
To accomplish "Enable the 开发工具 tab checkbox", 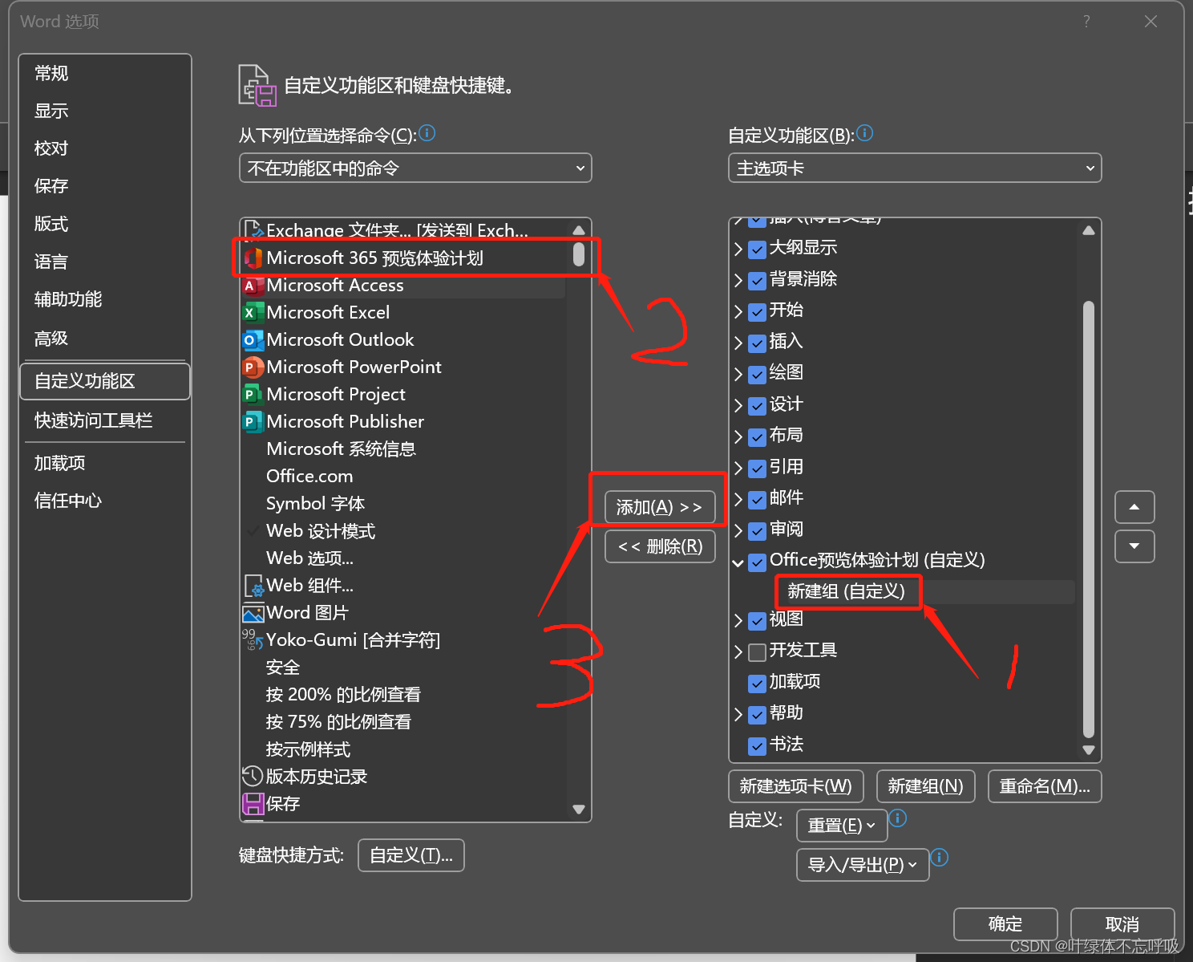I will [x=757, y=652].
